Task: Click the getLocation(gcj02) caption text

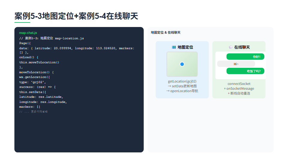Action: pyautogui.click(x=182, y=81)
